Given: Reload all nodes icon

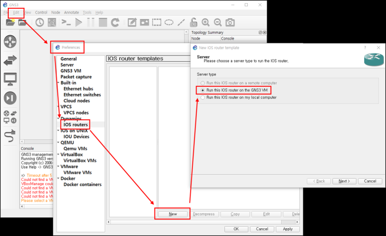Looking at the screenshot, I should [x=115, y=22].
